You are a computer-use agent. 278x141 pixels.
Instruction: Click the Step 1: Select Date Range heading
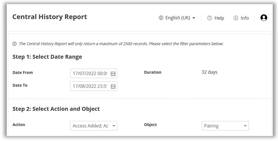click(x=47, y=57)
